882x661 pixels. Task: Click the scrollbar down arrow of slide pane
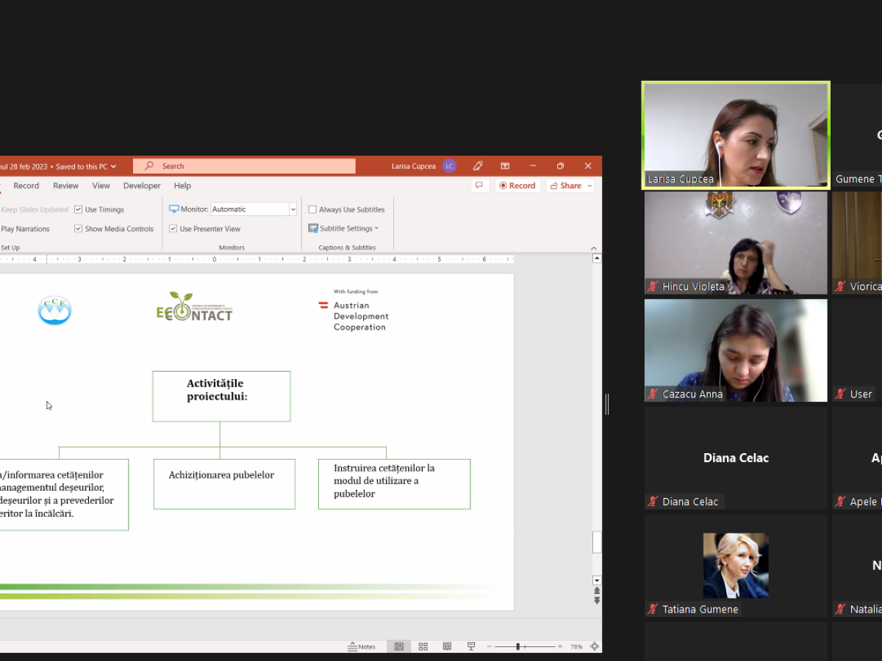[x=597, y=580]
